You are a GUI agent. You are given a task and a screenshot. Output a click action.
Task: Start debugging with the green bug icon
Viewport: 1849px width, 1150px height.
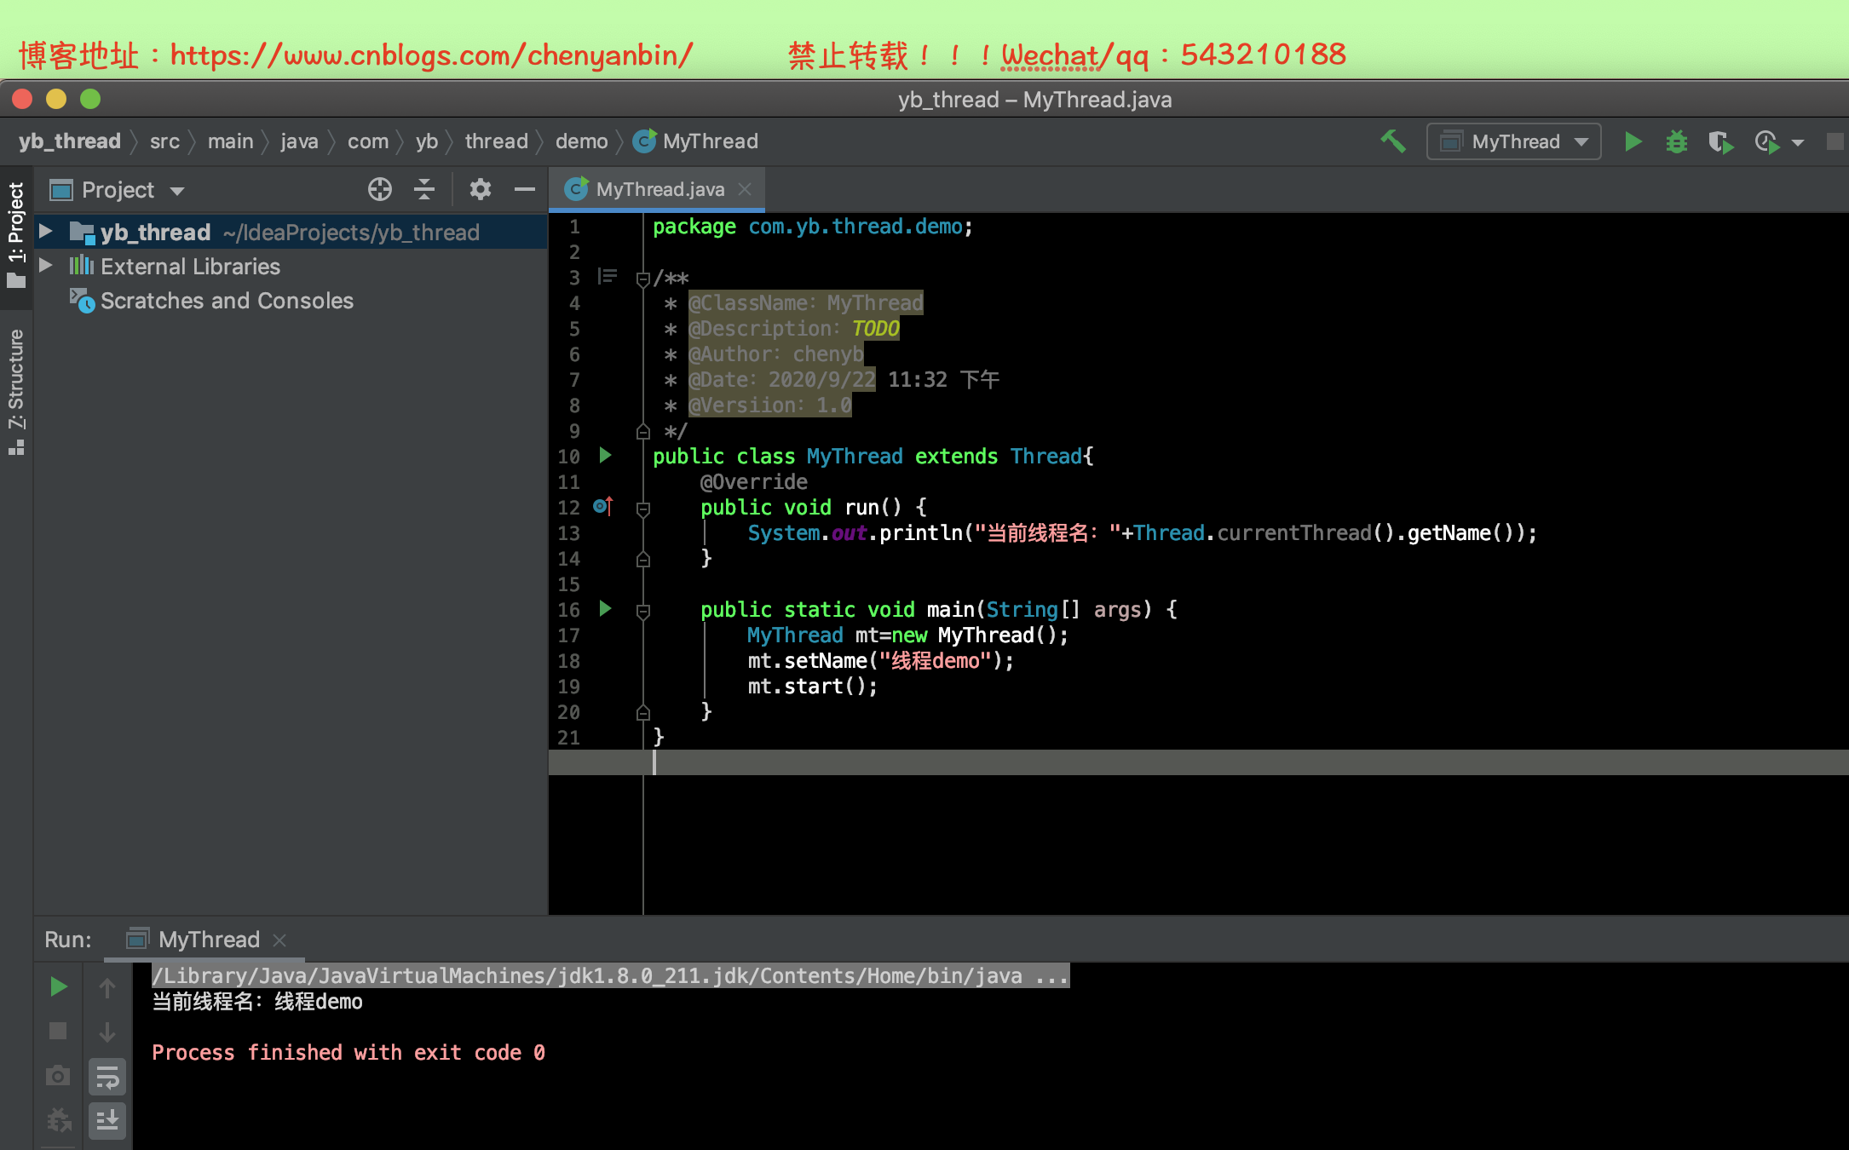pos(1676,141)
